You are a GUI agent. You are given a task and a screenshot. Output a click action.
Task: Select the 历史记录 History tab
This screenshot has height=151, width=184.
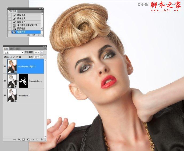click(13, 11)
